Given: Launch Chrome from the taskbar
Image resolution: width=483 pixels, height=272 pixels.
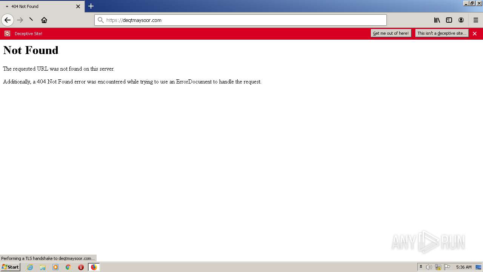Looking at the screenshot, I should click(68, 267).
